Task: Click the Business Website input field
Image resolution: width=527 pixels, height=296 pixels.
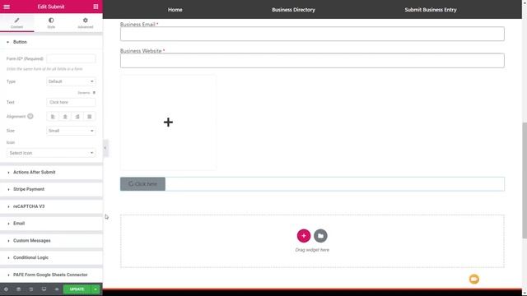Action: pyautogui.click(x=312, y=61)
